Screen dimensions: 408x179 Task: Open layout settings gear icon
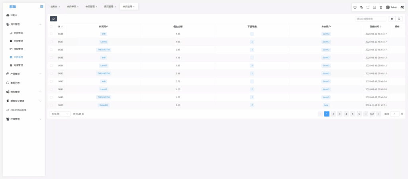coord(402,7)
